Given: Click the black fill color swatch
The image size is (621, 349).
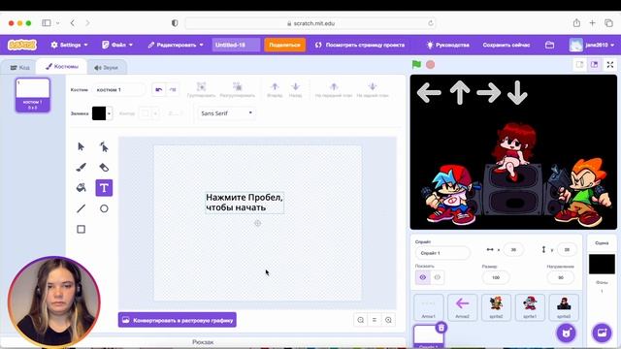Looking at the screenshot, I should point(99,113).
